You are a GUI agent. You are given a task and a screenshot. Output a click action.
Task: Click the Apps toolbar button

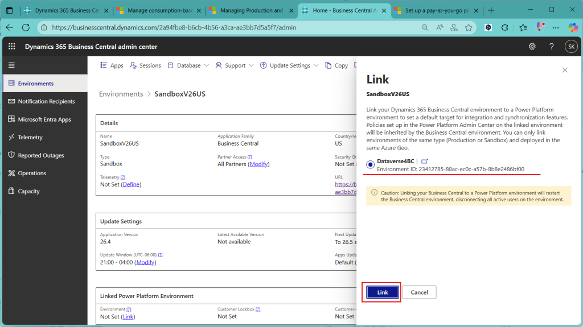(x=112, y=65)
